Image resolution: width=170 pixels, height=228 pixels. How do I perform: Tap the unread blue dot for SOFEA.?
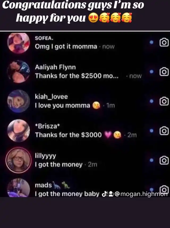point(151,42)
